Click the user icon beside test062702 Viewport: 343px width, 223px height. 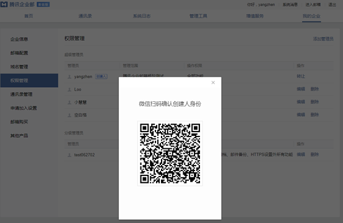(x=69, y=155)
